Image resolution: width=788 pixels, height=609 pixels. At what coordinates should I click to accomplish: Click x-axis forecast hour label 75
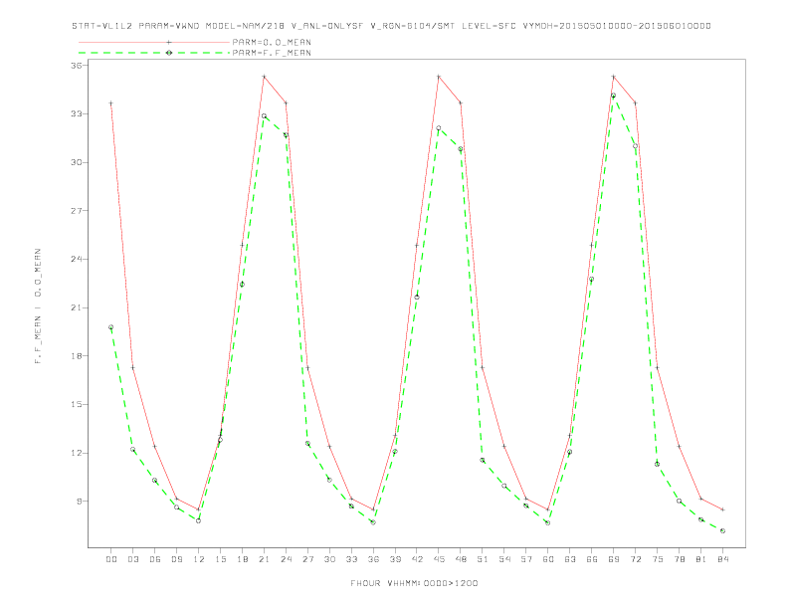tap(657, 559)
